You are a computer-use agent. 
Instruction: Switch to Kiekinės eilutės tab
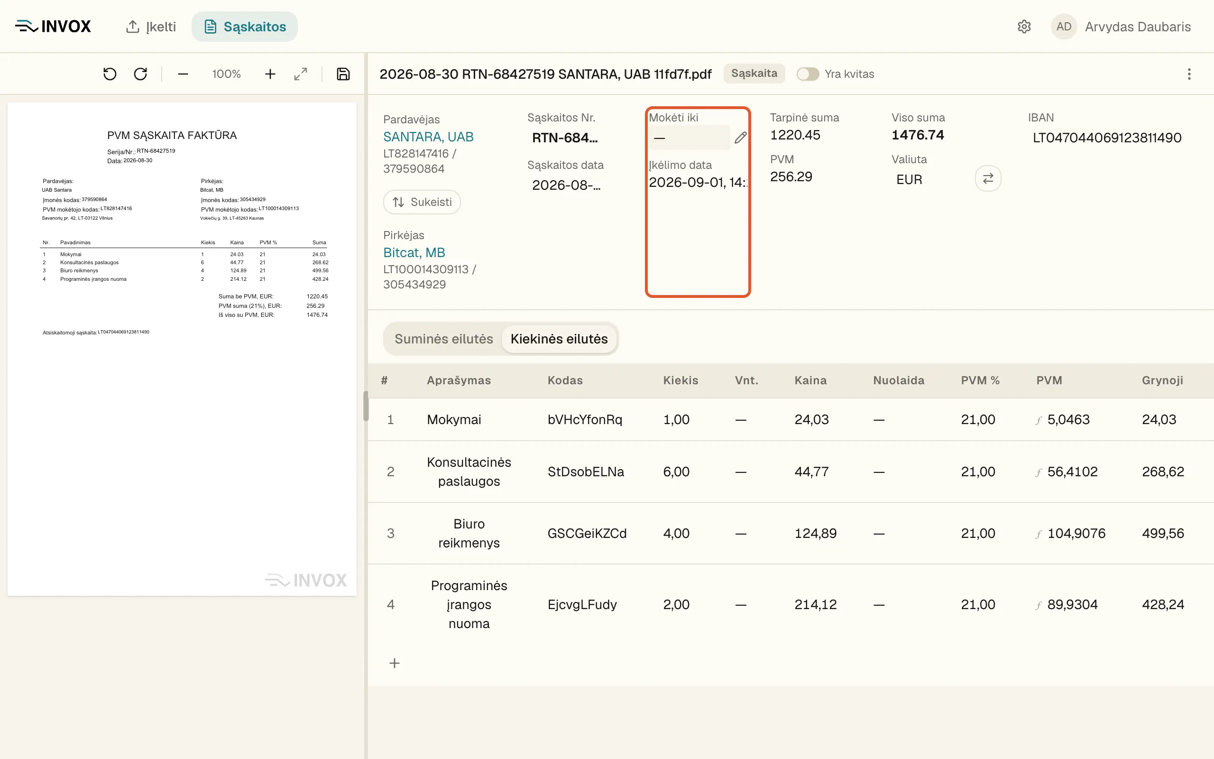click(559, 339)
